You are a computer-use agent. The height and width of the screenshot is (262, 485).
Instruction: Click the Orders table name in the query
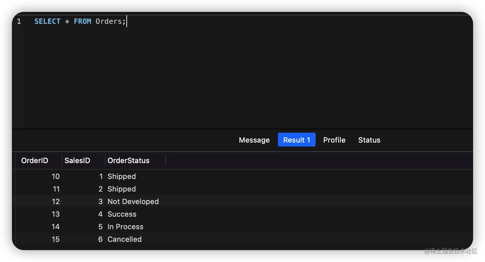(x=109, y=22)
